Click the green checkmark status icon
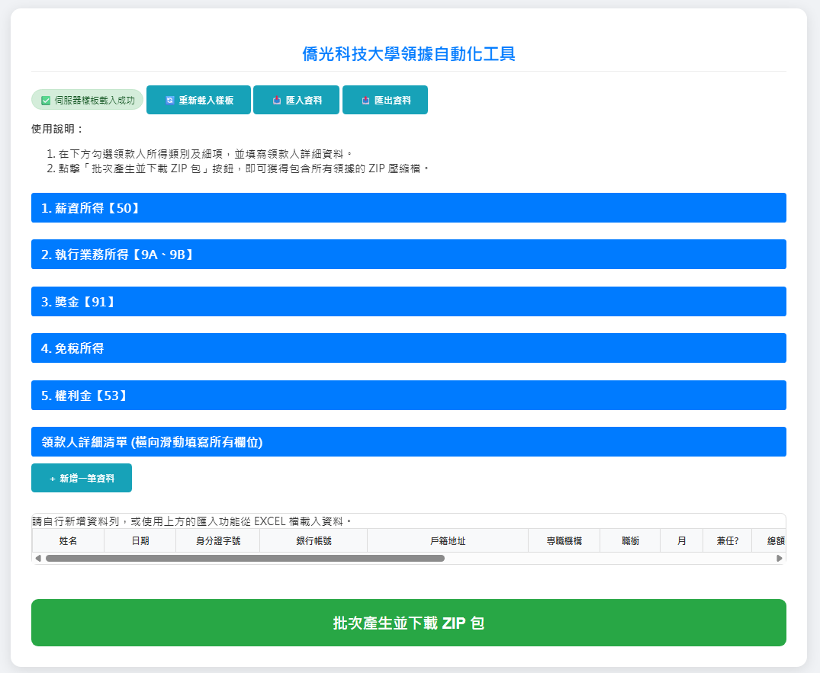Screen dimensions: 820x673 pos(46,101)
